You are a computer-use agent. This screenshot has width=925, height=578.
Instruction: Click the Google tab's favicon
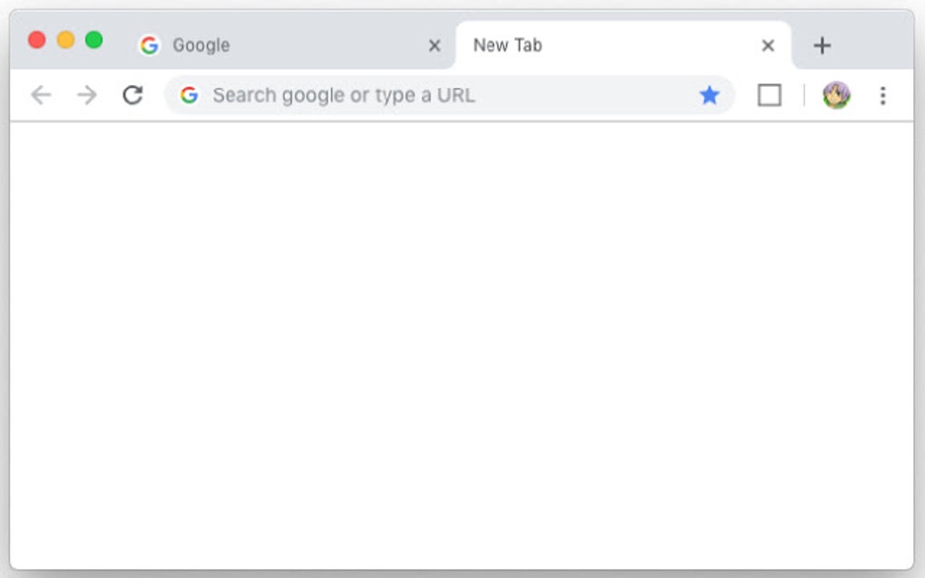coord(150,45)
